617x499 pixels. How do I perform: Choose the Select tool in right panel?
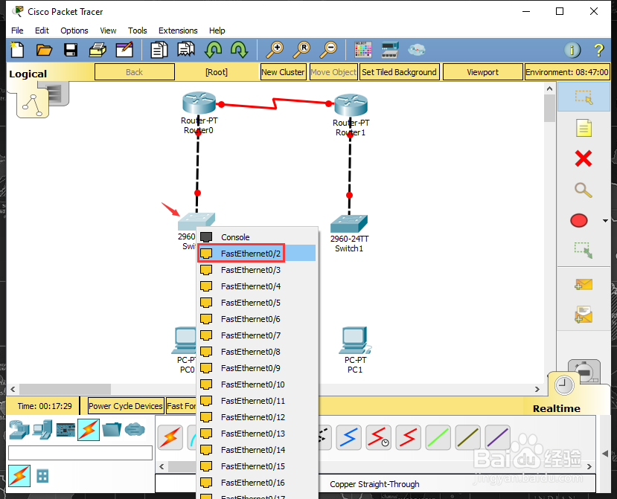click(584, 97)
